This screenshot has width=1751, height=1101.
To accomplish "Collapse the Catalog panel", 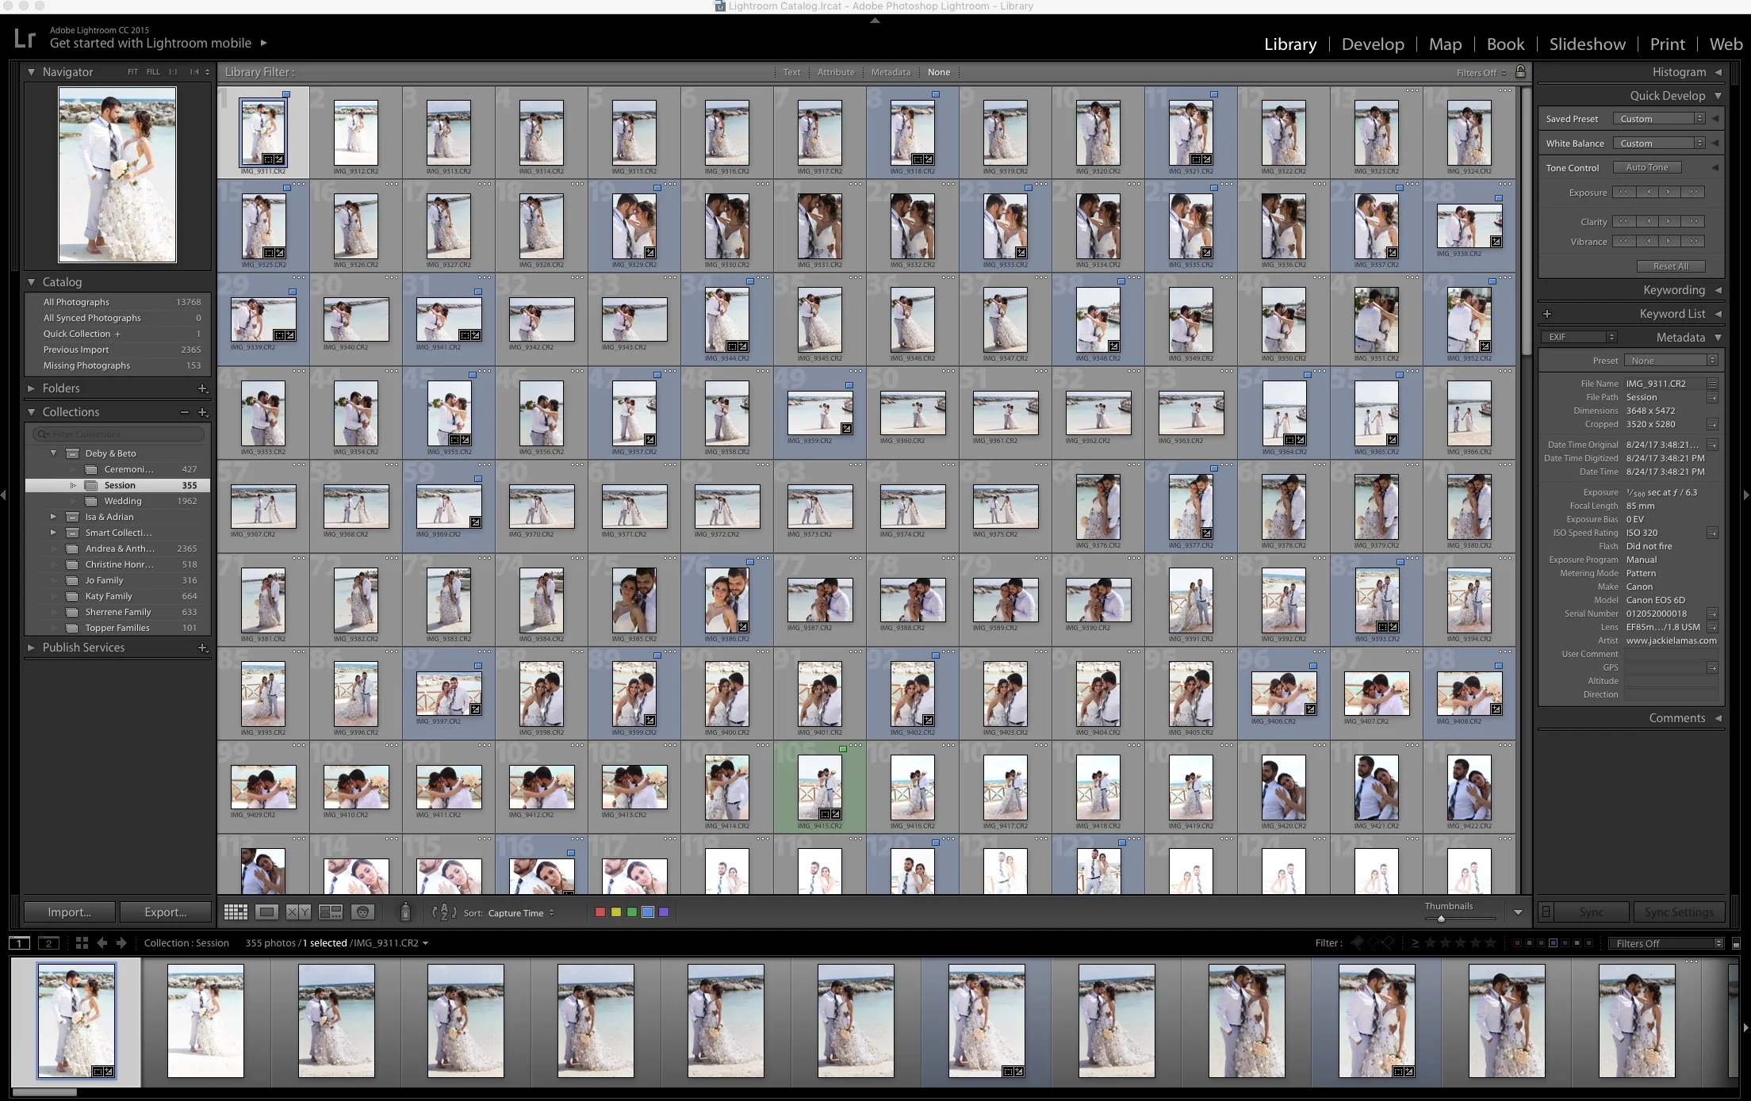I will click(x=32, y=282).
